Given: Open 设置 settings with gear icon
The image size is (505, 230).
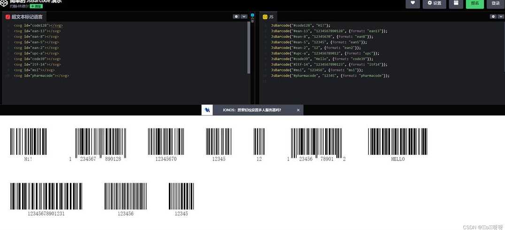Looking at the screenshot, I should 434,3.
